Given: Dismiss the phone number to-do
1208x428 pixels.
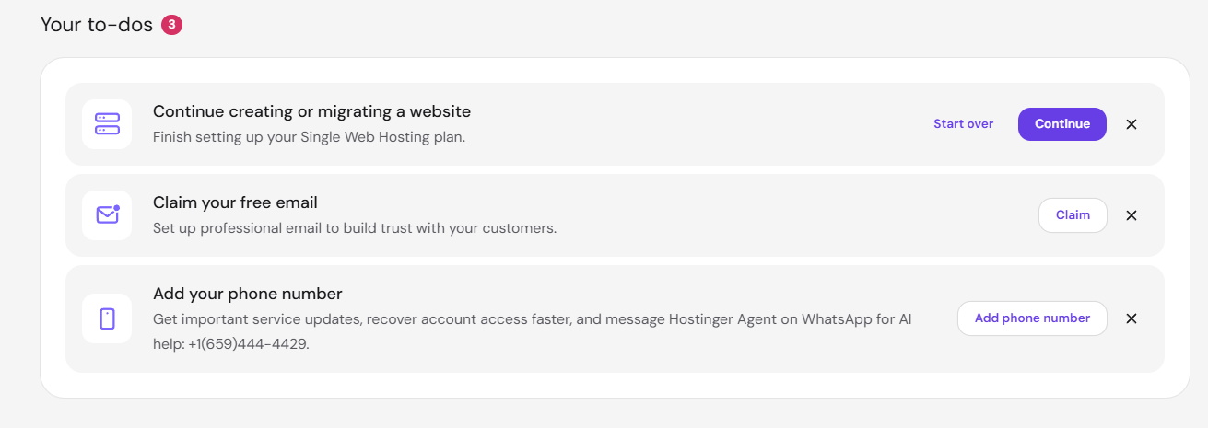Looking at the screenshot, I should (1132, 318).
